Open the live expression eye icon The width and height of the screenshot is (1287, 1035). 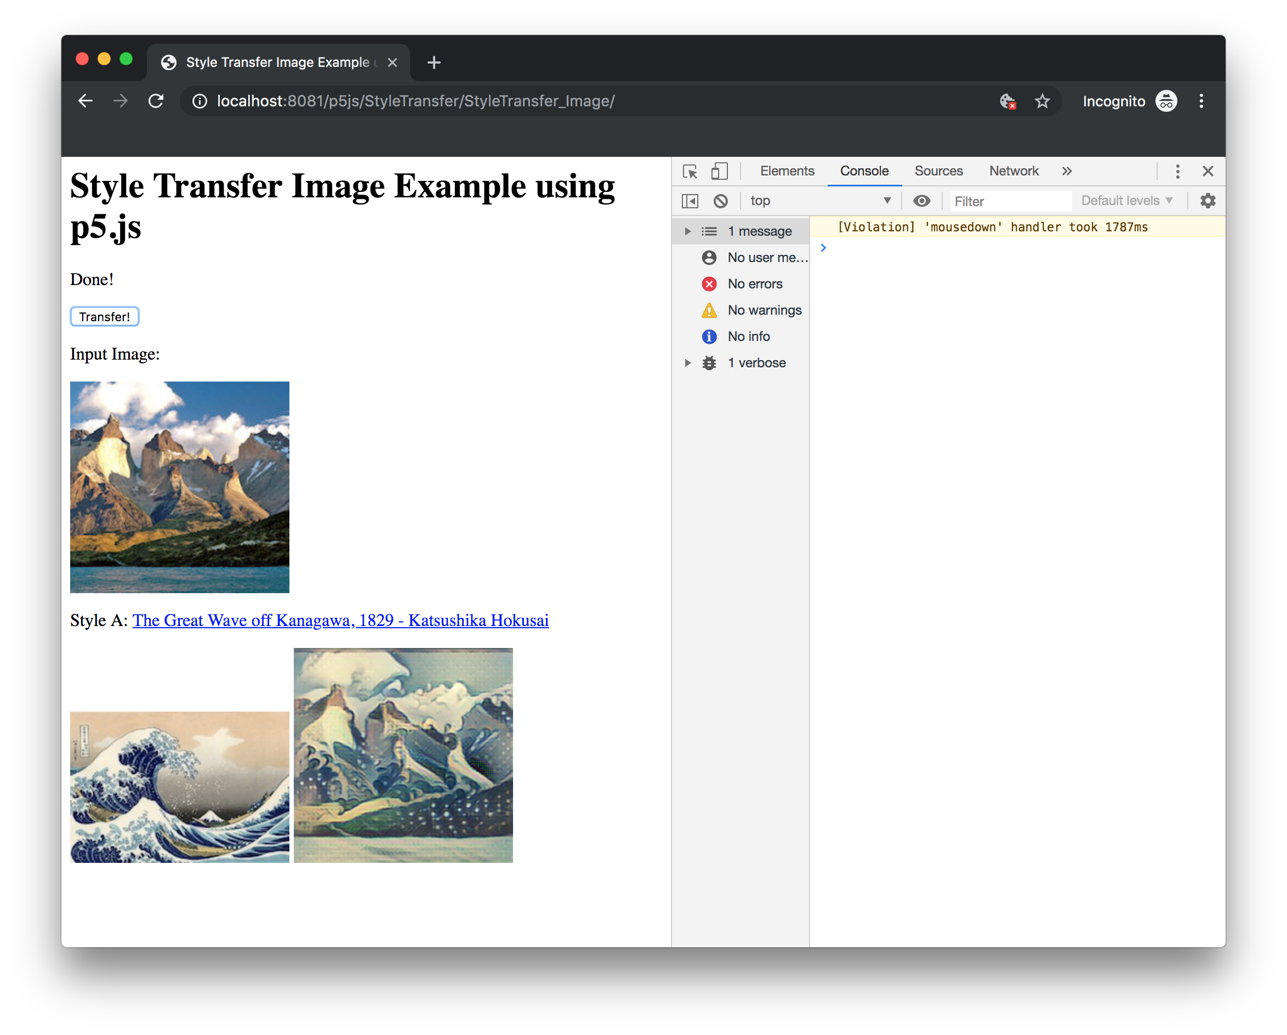click(921, 201)
